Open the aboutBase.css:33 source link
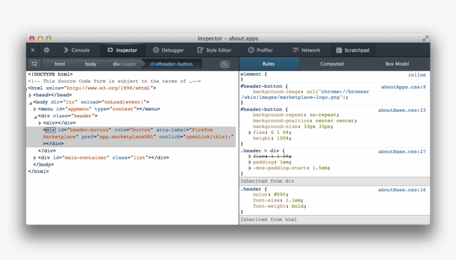The image size is (456, 260). 402,110
